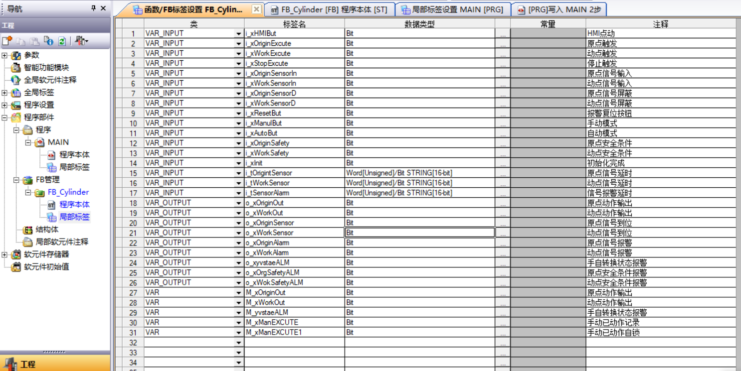Switch to FB_Cylinder [FB] 程序本体 [ST] tab
The width and height of the screenshot is (741, 371).
[x=329, y=9]
